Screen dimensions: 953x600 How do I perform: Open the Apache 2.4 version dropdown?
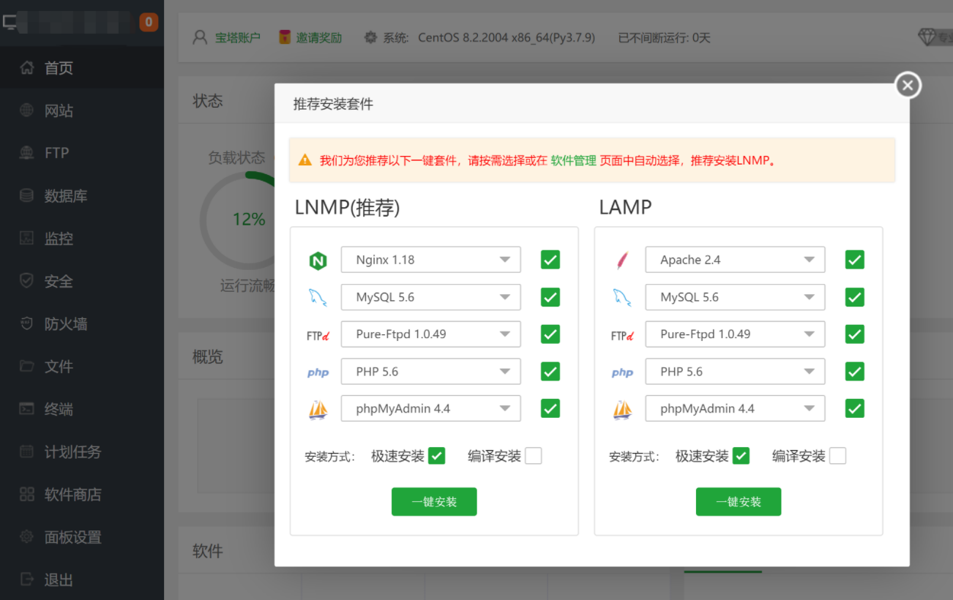(x=735, y=260)
